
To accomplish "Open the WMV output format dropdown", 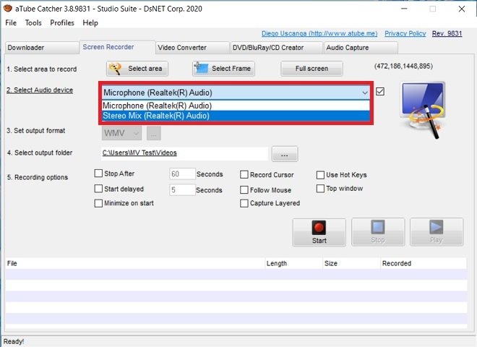I will (121, 133).
